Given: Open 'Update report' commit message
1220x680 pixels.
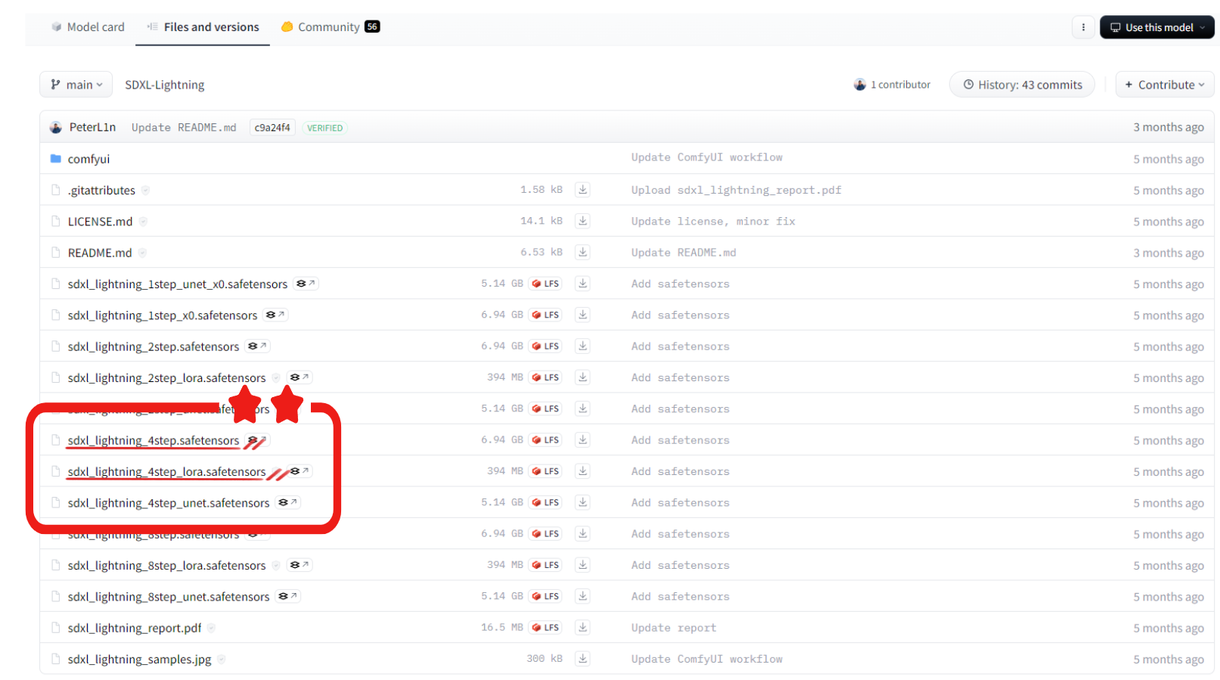Looking at the screenshot, I should pos(673,628).
